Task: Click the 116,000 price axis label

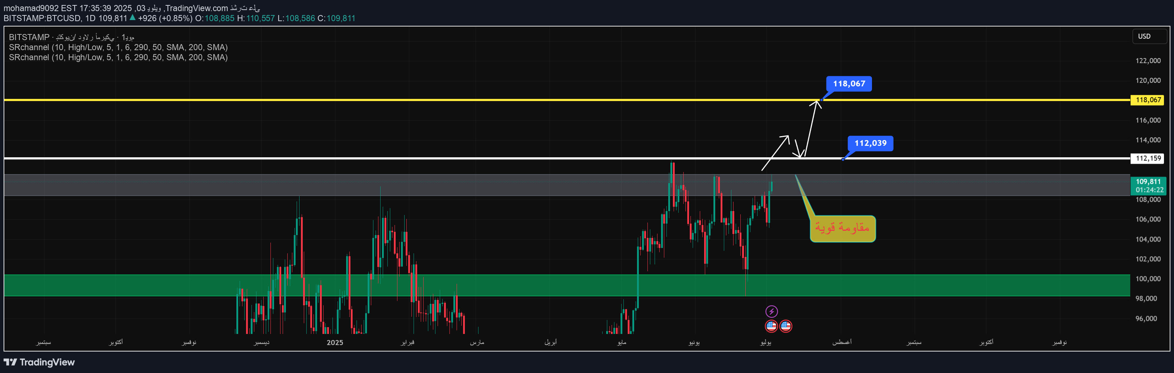Action: pyautogui.click(x=1148, y=120)
